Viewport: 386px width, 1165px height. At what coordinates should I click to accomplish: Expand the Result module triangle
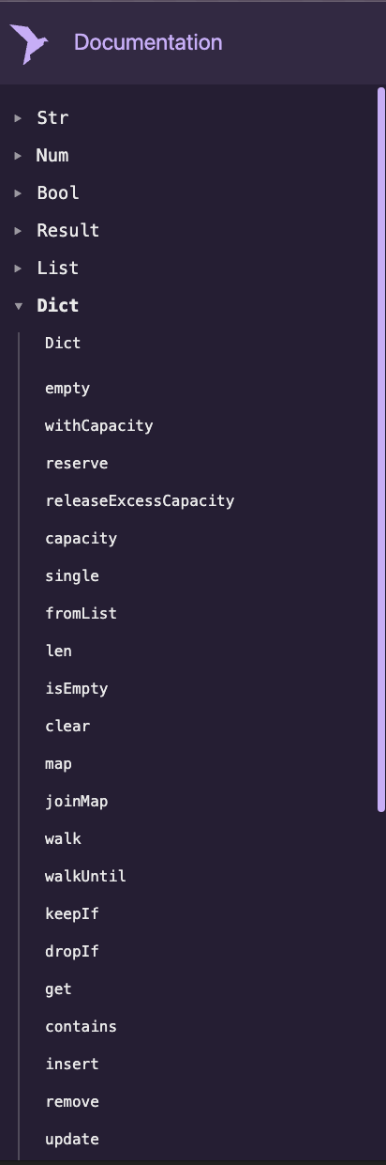tap(18, 231)
